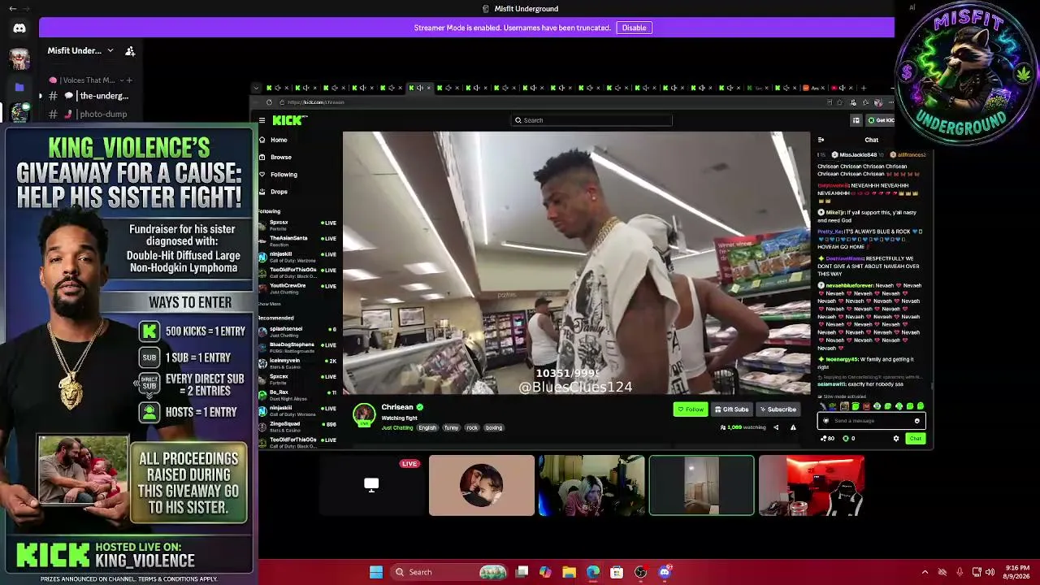The height and width of the screenshot is (585, 1040).
Task: Click the green Follow button
Action: point(691,409)
